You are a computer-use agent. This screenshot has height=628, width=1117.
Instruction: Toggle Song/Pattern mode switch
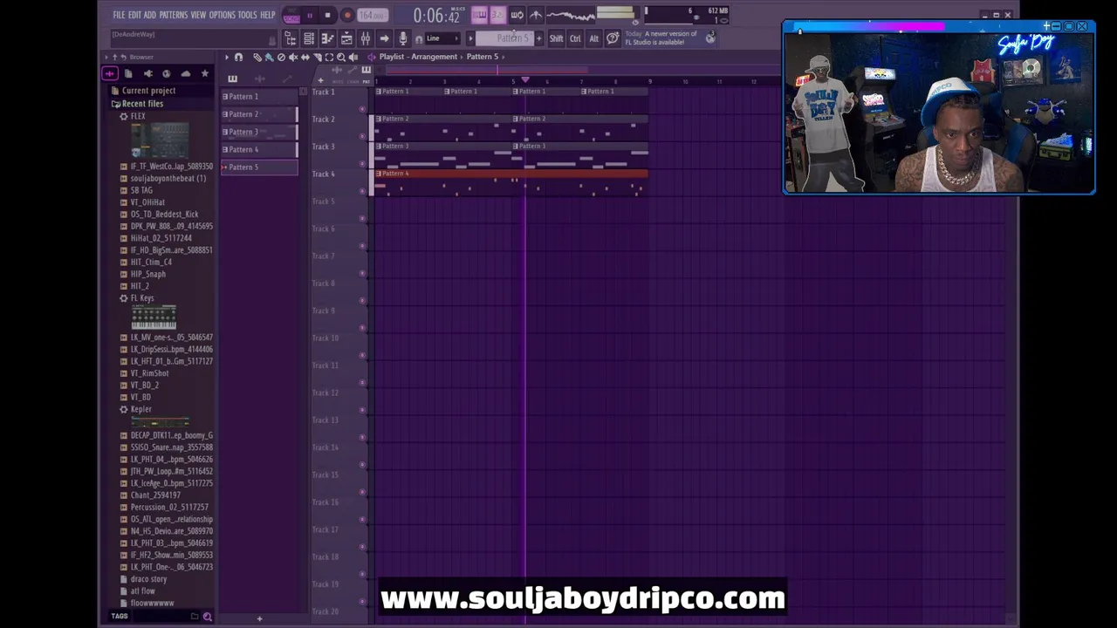pos(291,15)
